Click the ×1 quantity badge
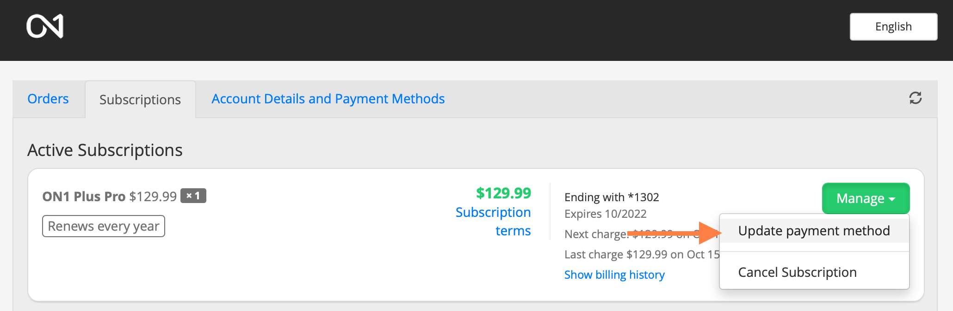This screenshot has height=311, width=953. [x=193, y=196]
